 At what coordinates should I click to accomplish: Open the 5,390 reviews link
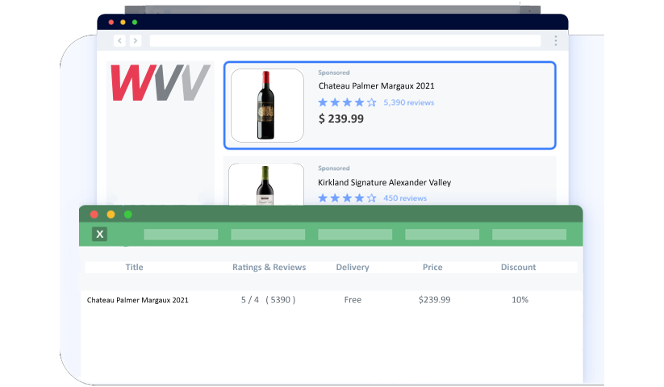[x=409, y=102]
